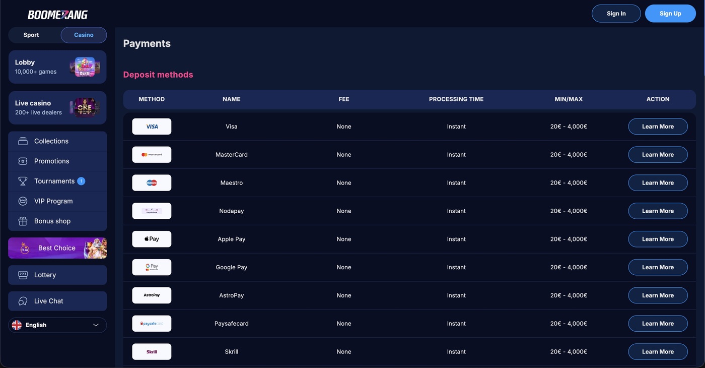This screenshot has width=705, height=368.
Task: Click the Skrill name cell
Action: 232,352
